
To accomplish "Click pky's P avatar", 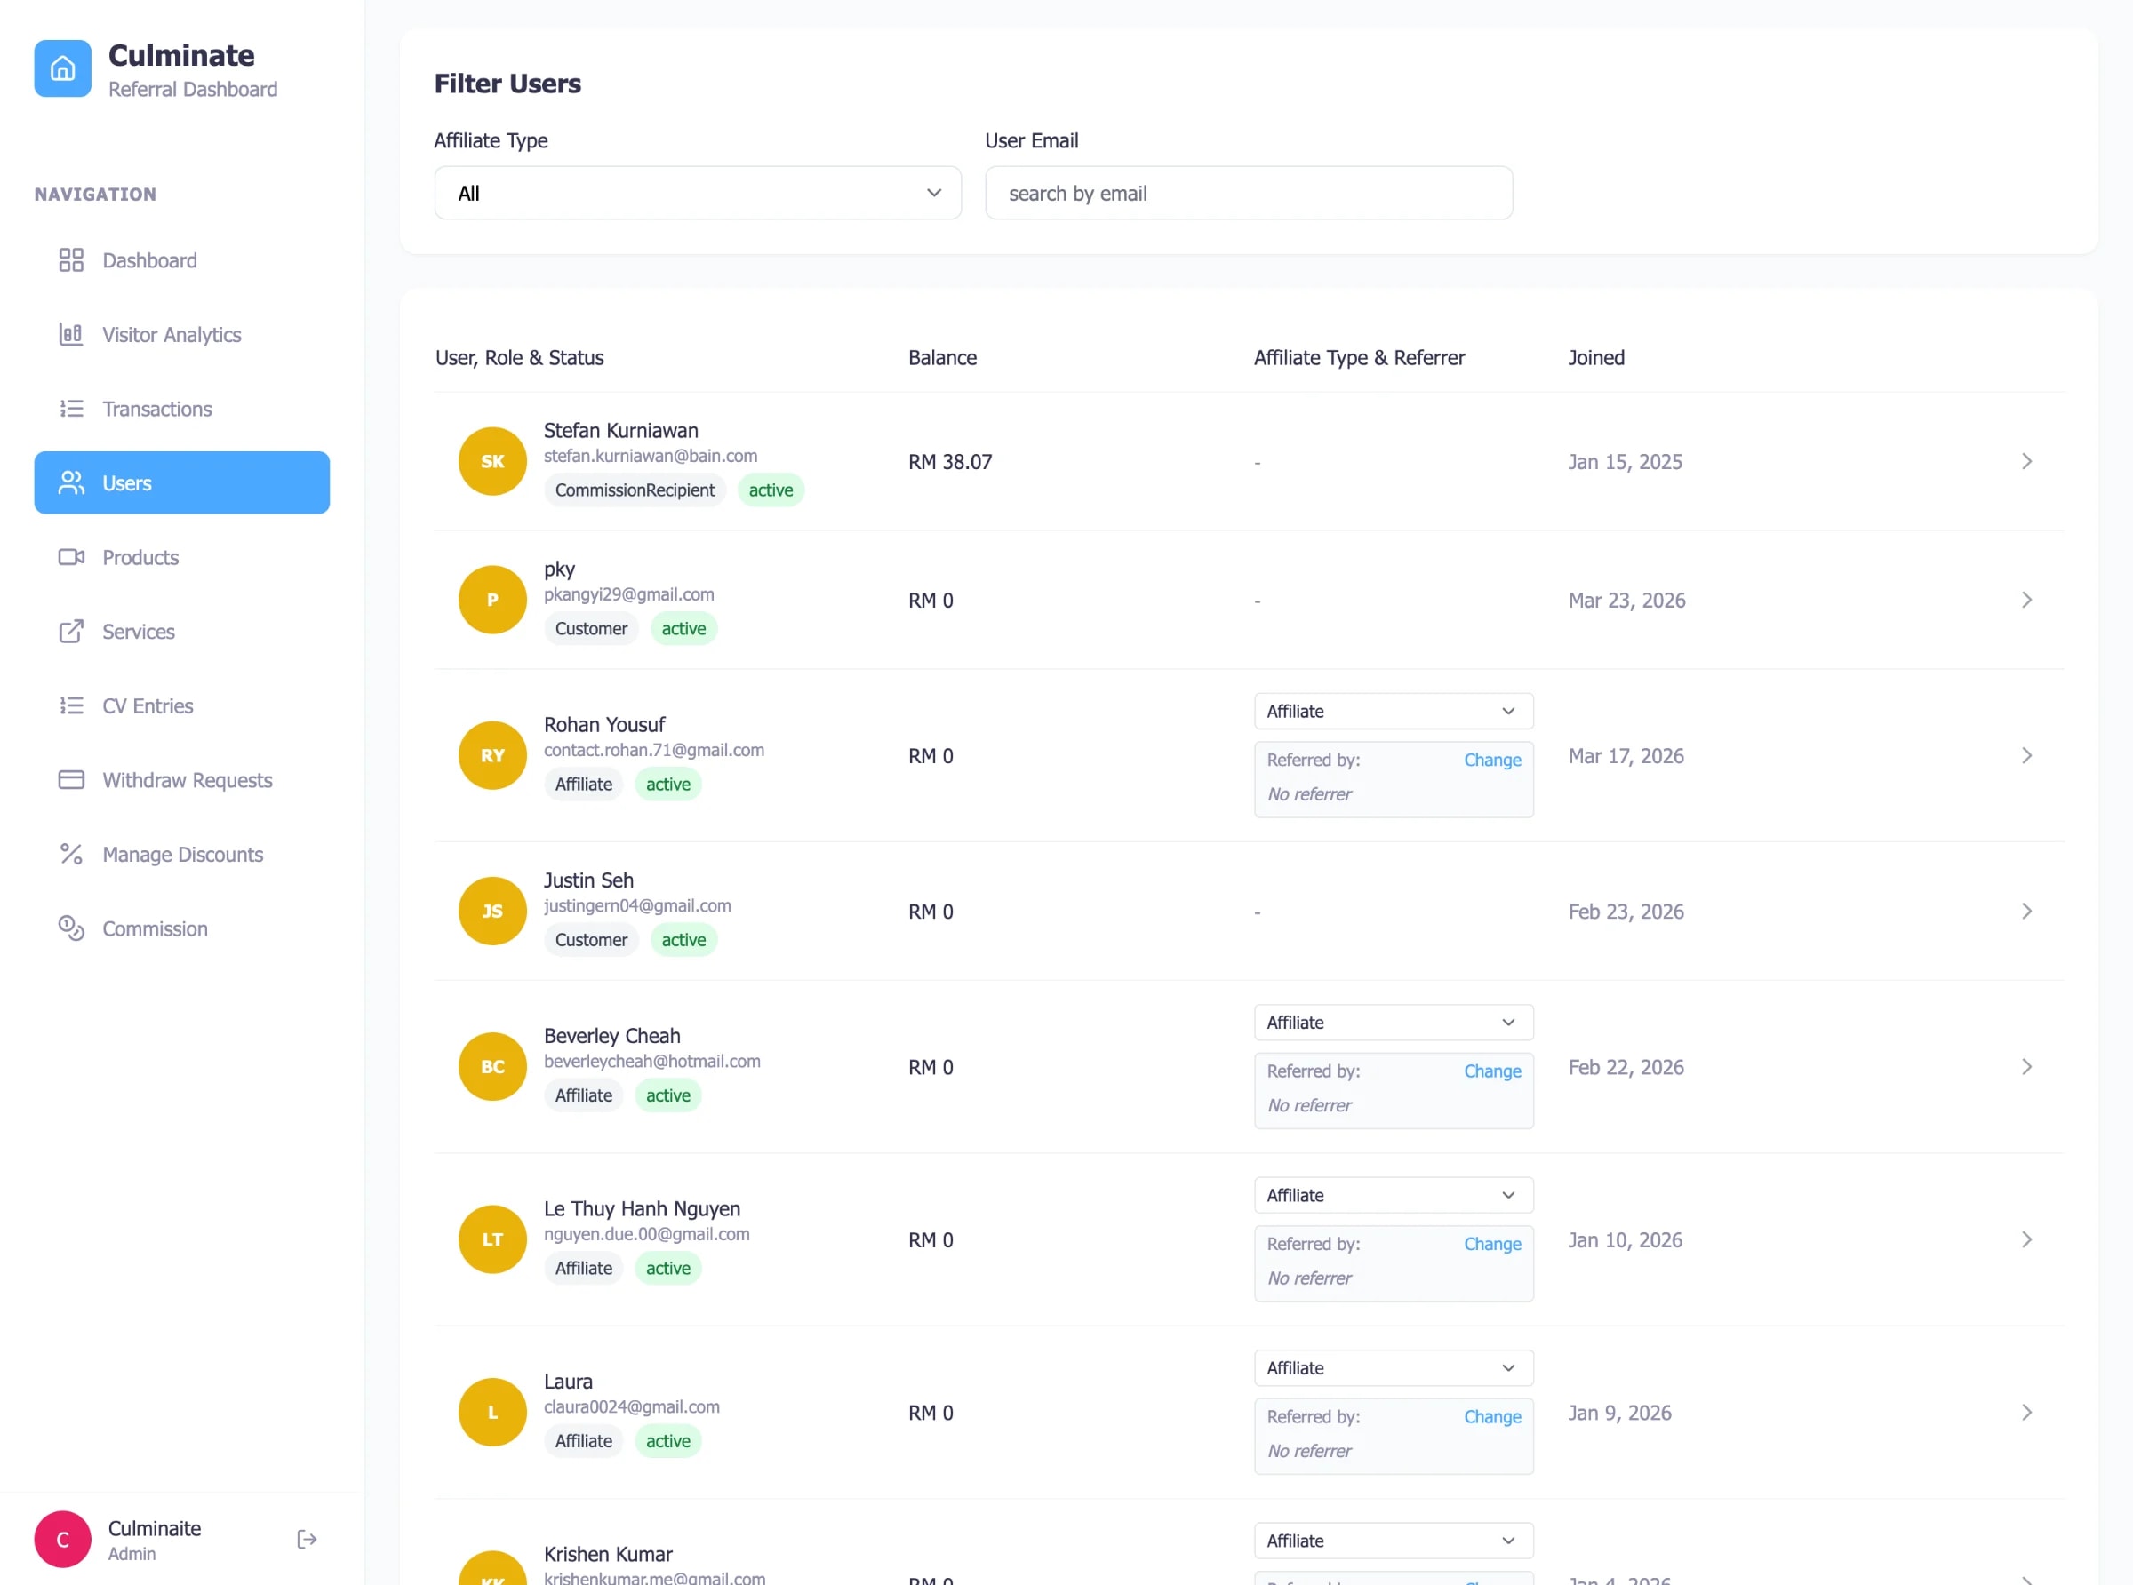I will pos(492,600).
